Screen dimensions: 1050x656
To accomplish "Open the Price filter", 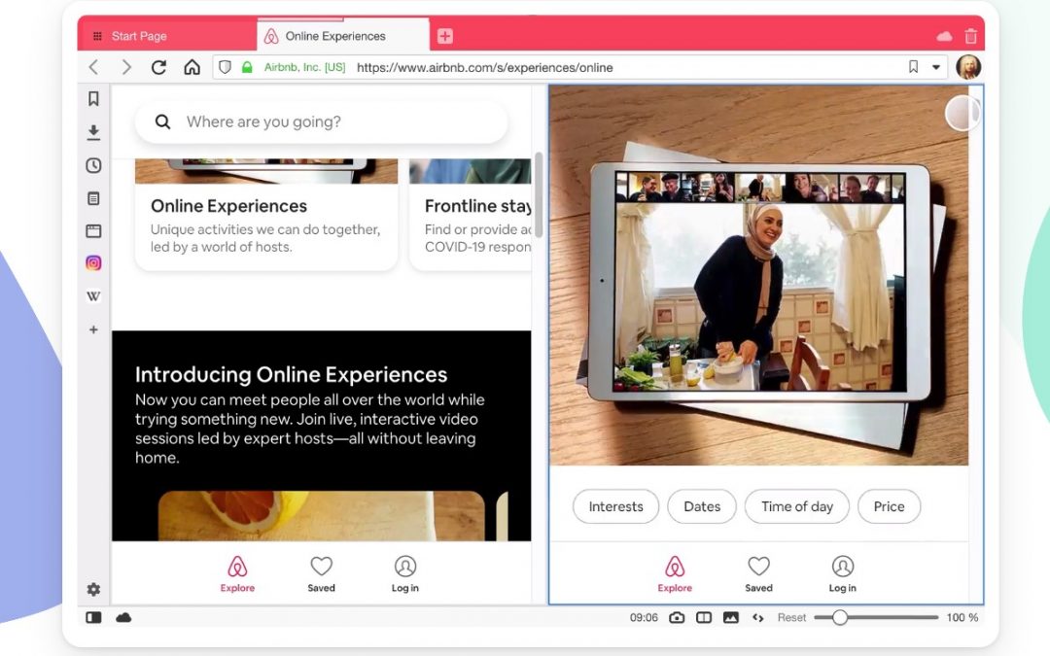I will [889, 506].
